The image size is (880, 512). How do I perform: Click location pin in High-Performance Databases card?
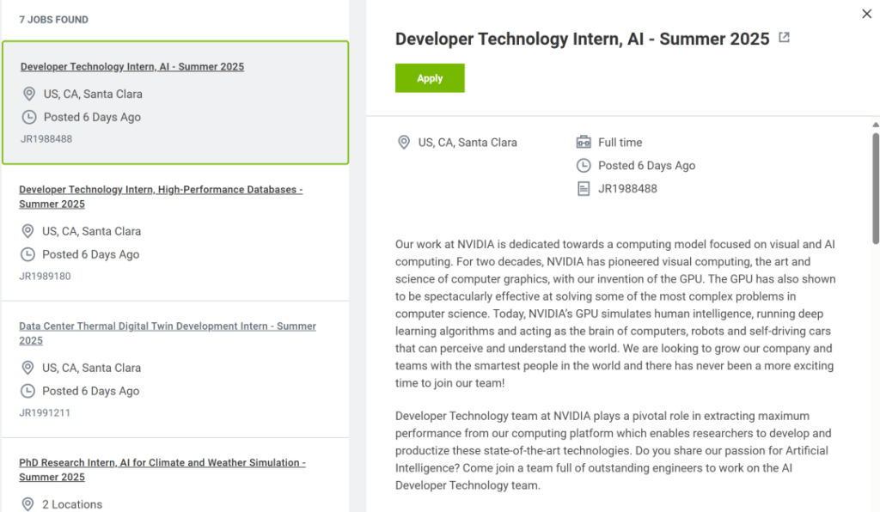click(x=27, y=231)
